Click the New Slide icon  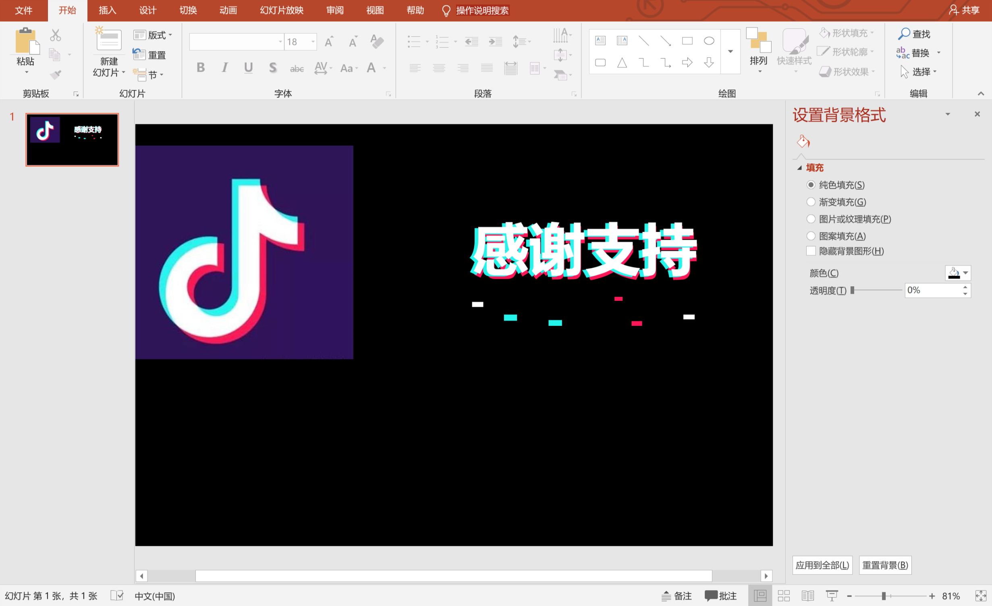pos(108,39)
